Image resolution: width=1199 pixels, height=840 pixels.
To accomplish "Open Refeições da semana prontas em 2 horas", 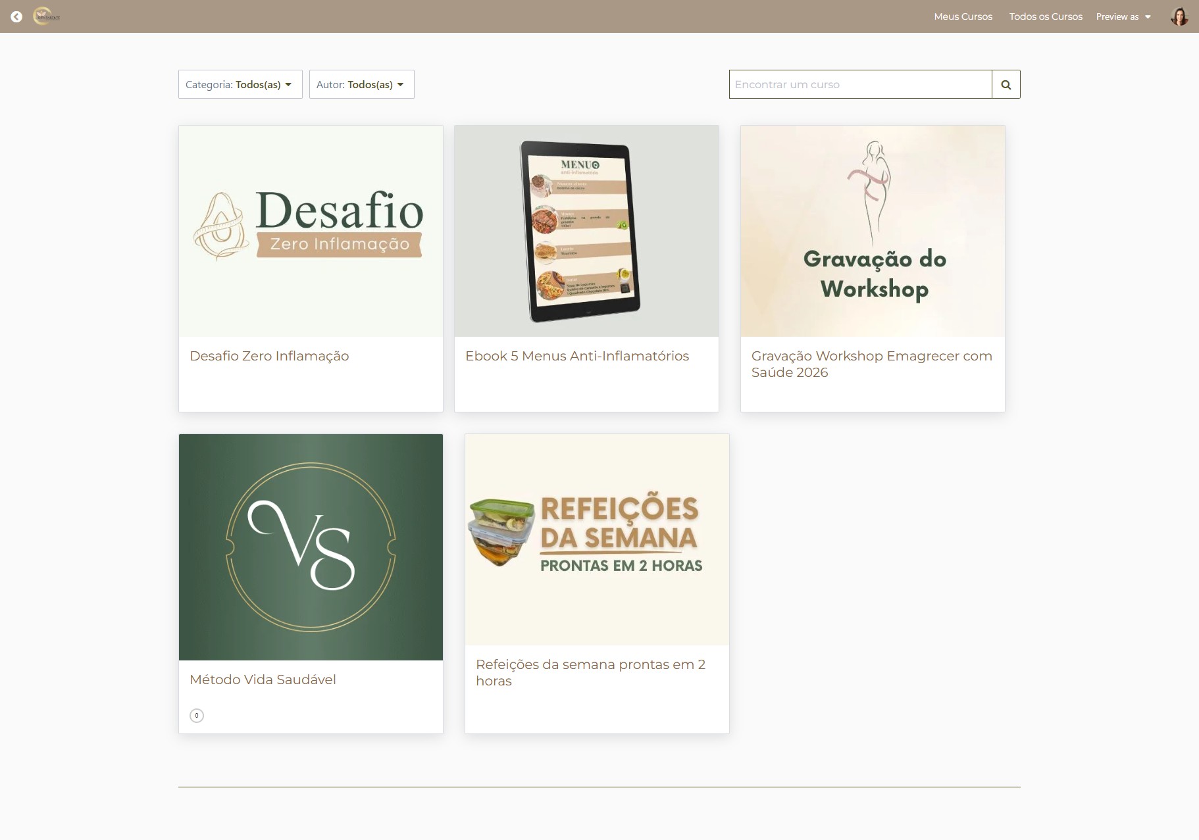I will pos(590,672).
